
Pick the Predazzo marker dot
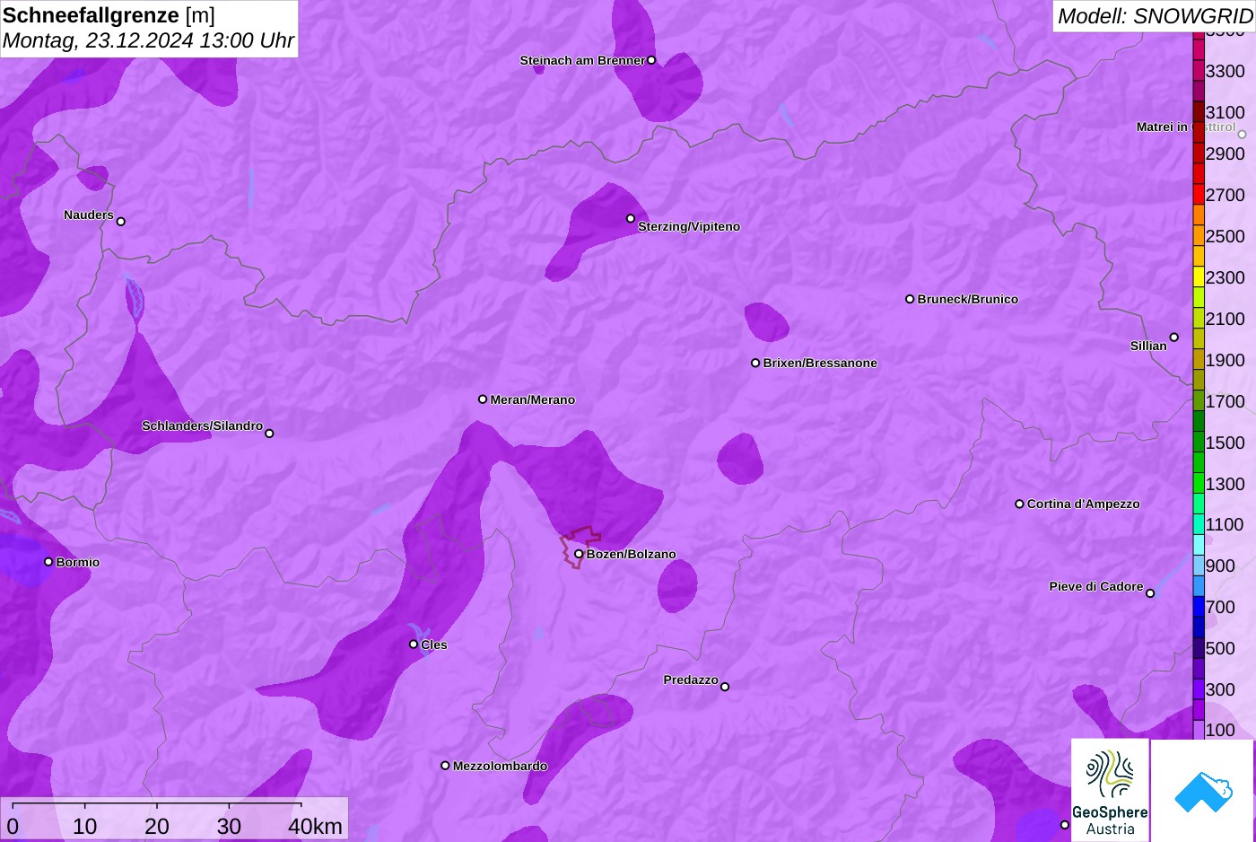725,687
